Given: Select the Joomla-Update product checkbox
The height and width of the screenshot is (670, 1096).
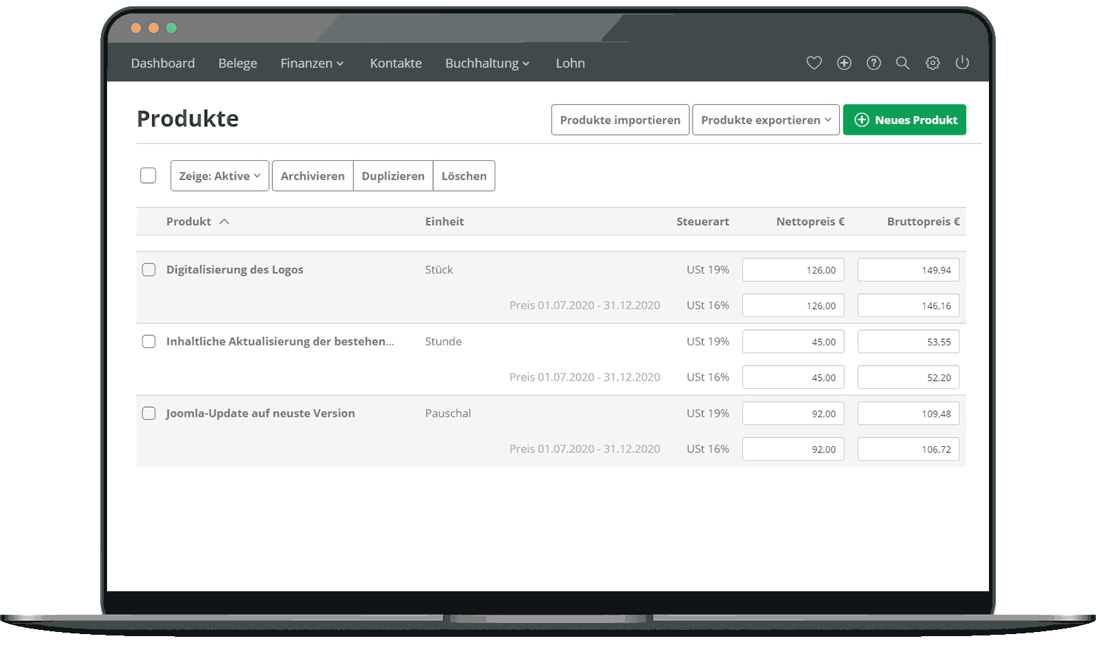Looking at the screenshot, I should point(148,414).
